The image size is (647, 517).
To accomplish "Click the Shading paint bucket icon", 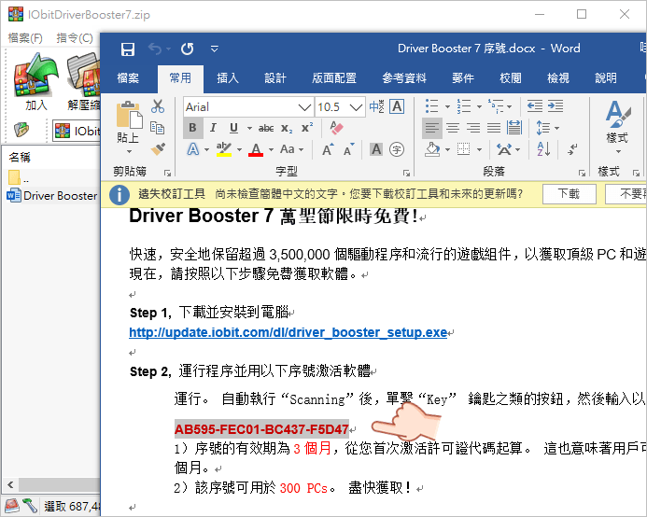I will pyautogui.click(x=432, y=149).
